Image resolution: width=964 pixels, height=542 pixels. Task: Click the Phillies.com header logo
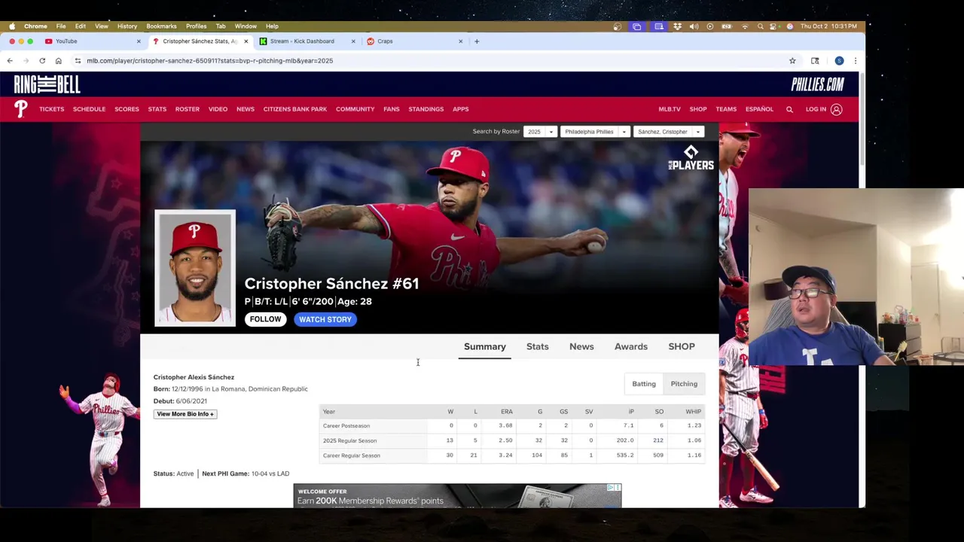817,84
